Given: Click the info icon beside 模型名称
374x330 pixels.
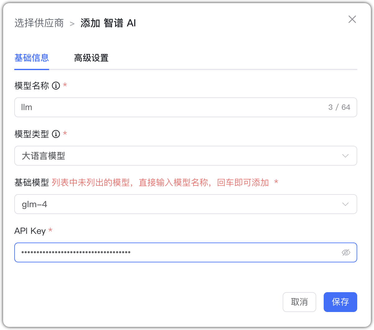Looking at the screenshot, I should (x=56, y=86).
